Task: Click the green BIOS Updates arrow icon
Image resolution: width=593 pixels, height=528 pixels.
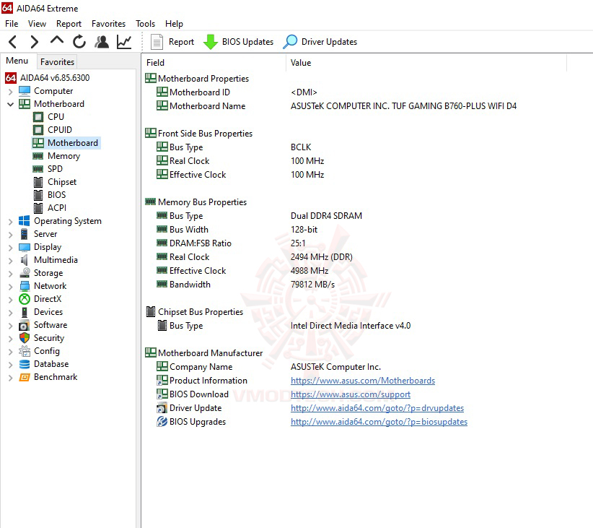Action: click(x=210, y=42)
